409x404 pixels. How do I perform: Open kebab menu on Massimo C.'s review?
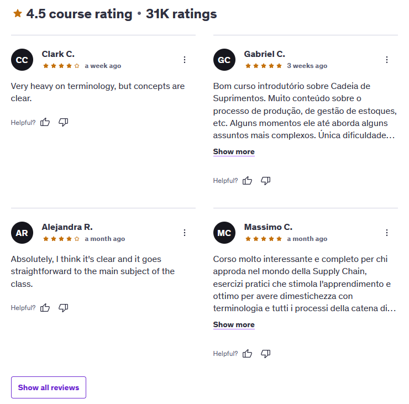(387, 233)
